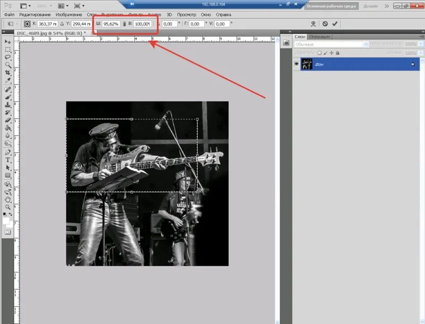Toggle Quick Mask mode

(x=7, y=232)
